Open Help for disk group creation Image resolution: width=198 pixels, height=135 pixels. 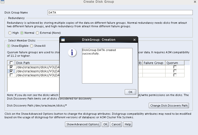[127, 124]
